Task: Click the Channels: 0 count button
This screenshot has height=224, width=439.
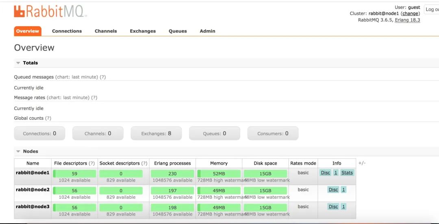Action: pos(98,134)
